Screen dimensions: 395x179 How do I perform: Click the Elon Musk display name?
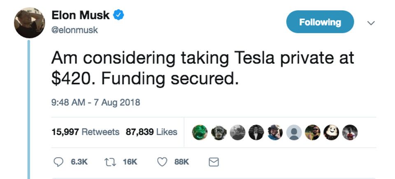81,16
